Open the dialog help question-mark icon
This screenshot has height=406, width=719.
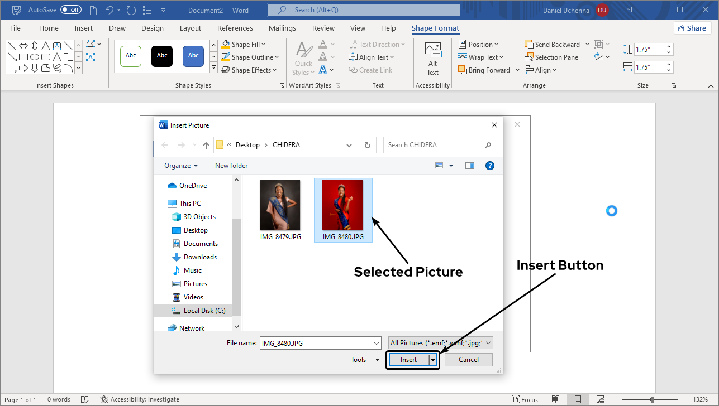coord(489,166)
